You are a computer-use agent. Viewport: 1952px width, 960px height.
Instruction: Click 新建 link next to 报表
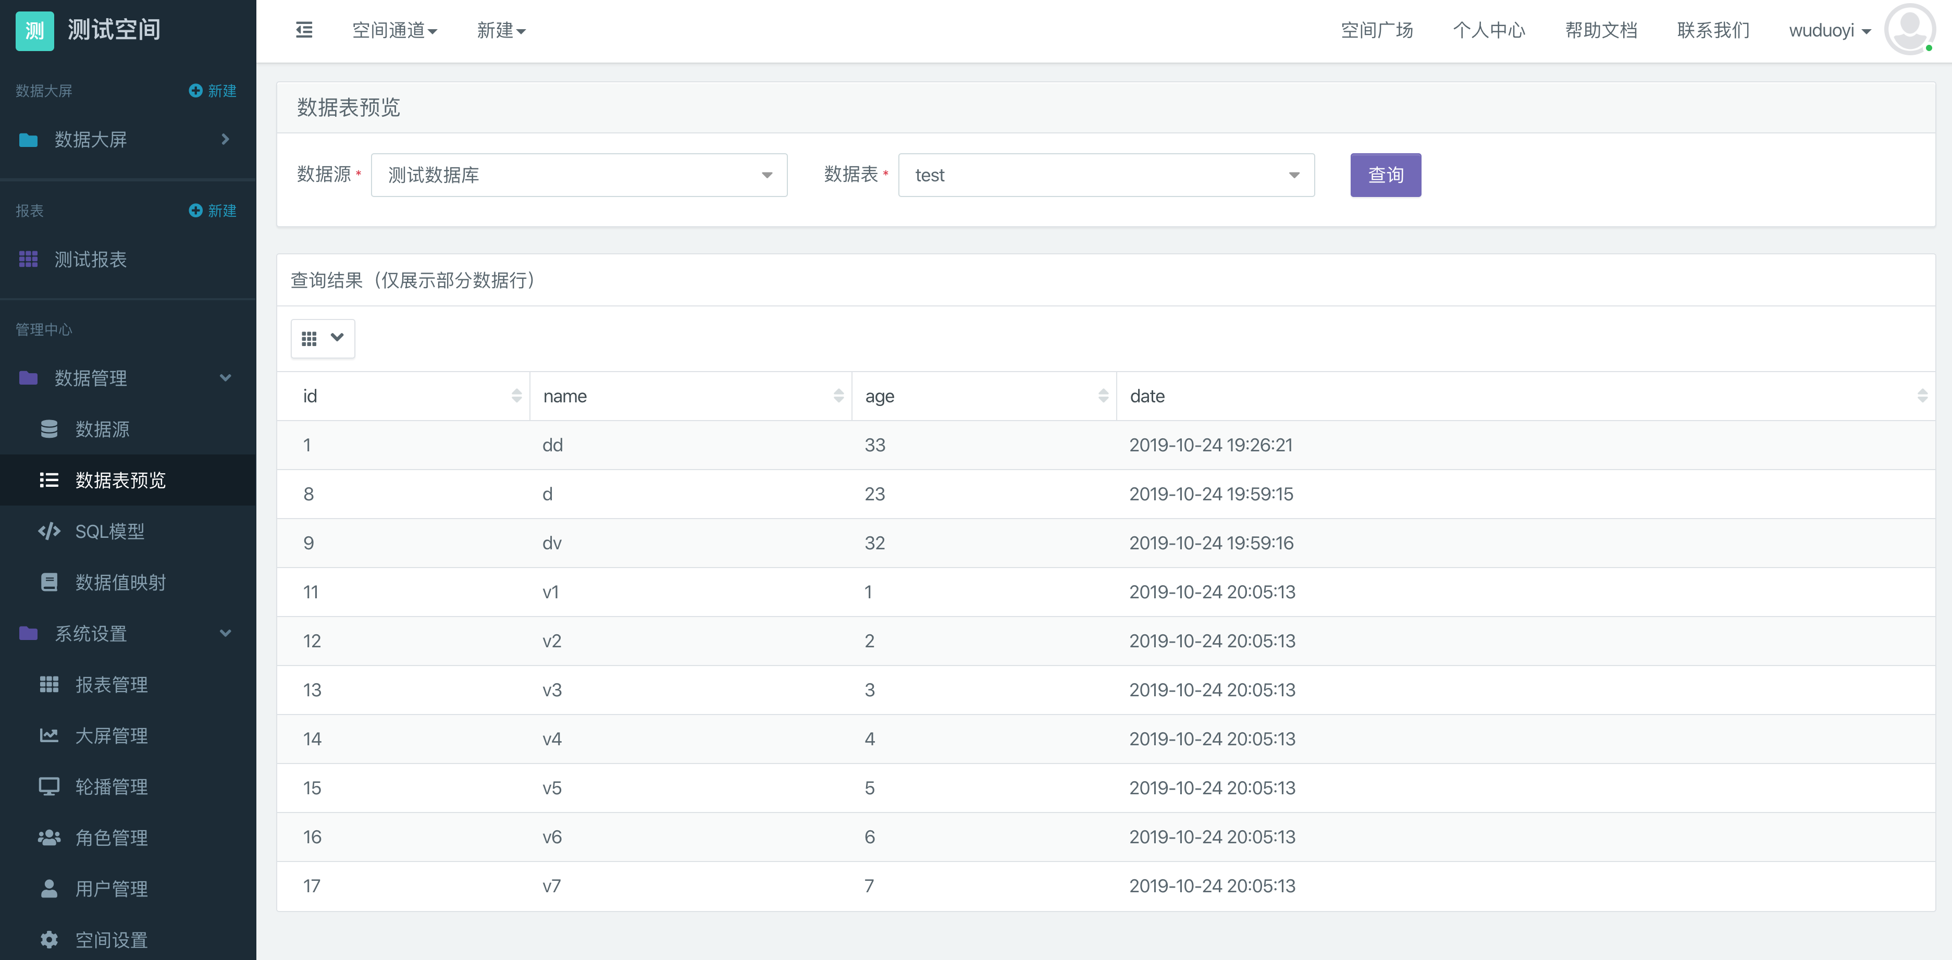coord(222,210)
